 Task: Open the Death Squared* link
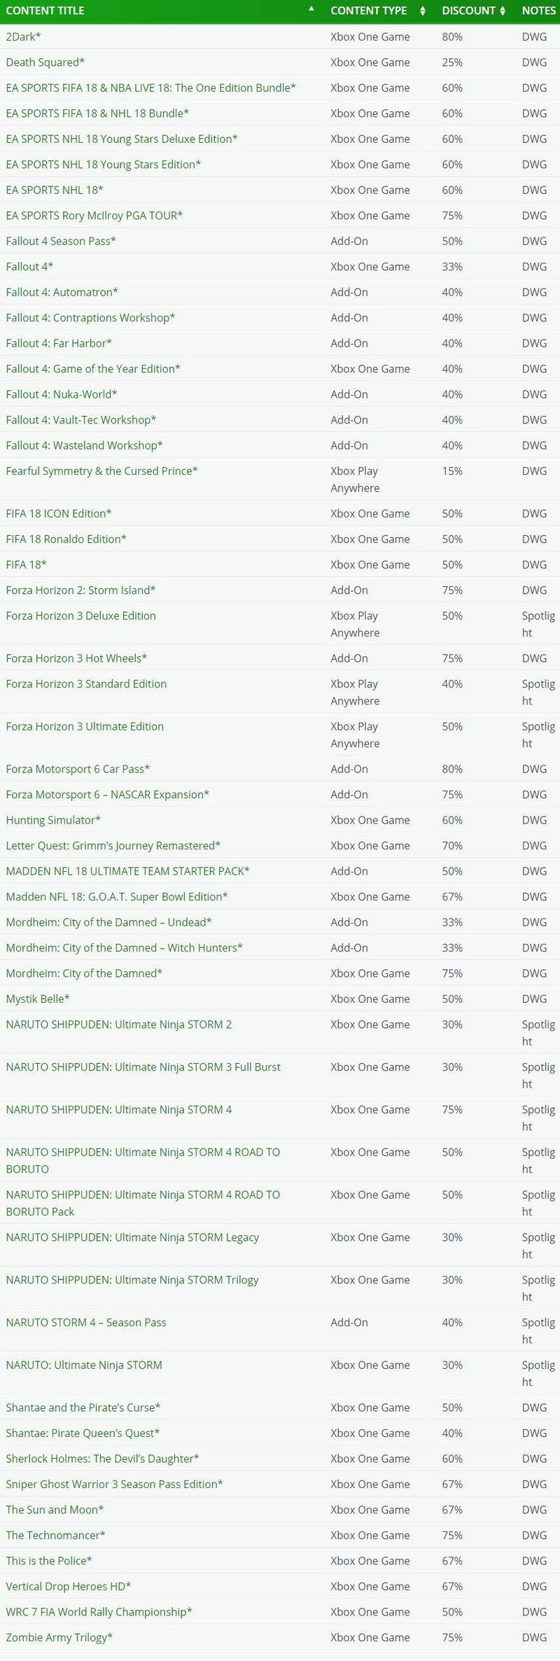45,62
